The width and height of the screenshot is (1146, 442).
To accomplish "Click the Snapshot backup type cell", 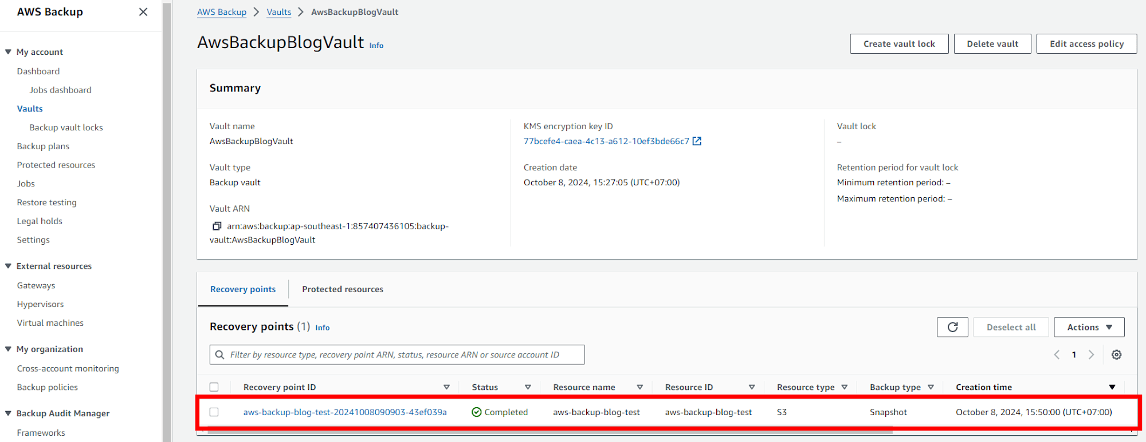I will (x=888, y=412).
